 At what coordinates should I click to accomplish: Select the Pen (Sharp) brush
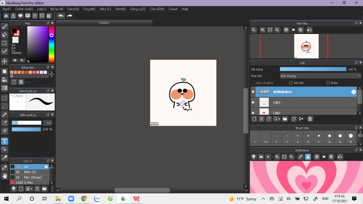tap(29, 177)
